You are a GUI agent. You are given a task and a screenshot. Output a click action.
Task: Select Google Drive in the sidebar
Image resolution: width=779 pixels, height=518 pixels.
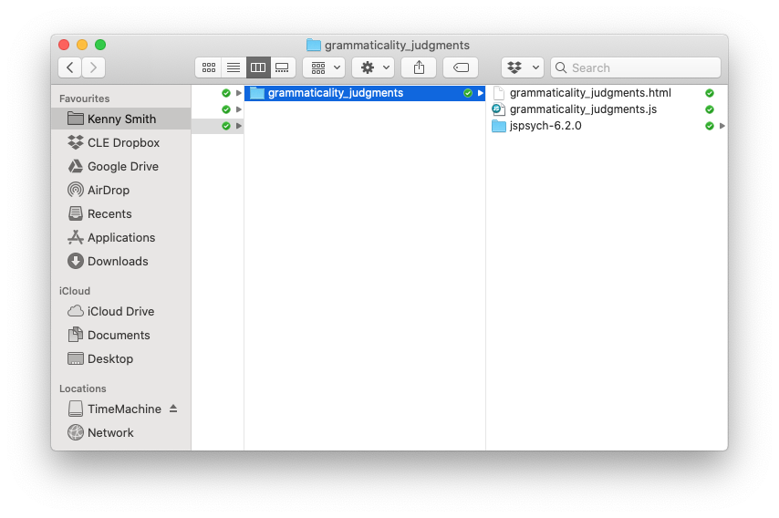(122, 166)
